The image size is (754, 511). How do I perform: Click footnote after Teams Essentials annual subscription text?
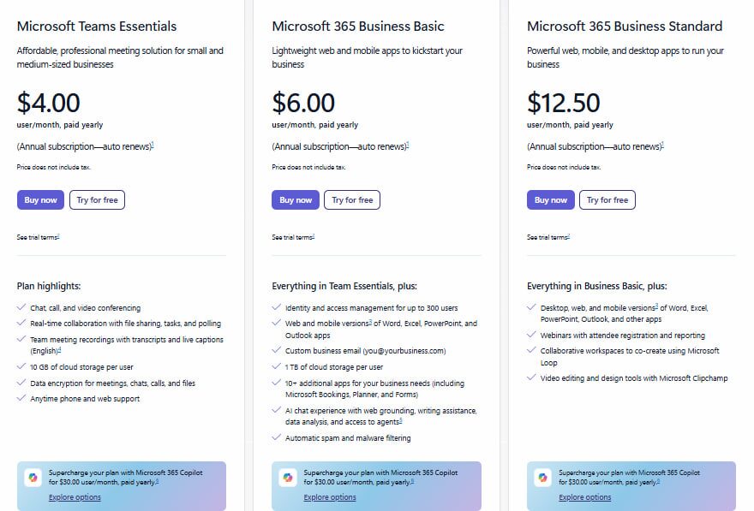(153, 145)
